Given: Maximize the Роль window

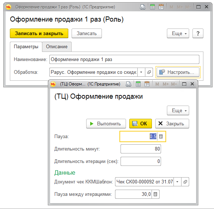Looking at the screenshot, I should pyautogui.click(x=198, y=7).
